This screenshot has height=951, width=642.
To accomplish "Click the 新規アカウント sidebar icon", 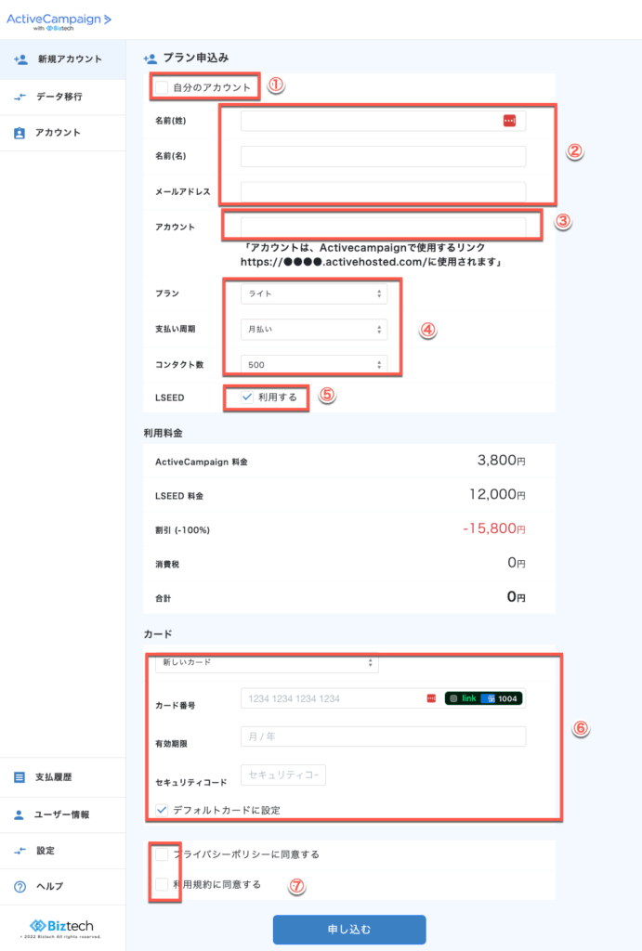I will 20,59.
